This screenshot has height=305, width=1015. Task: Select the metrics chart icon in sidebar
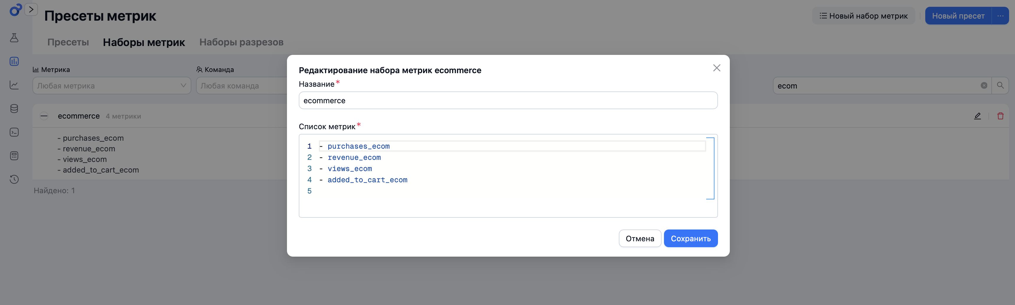tap(14, 61)
